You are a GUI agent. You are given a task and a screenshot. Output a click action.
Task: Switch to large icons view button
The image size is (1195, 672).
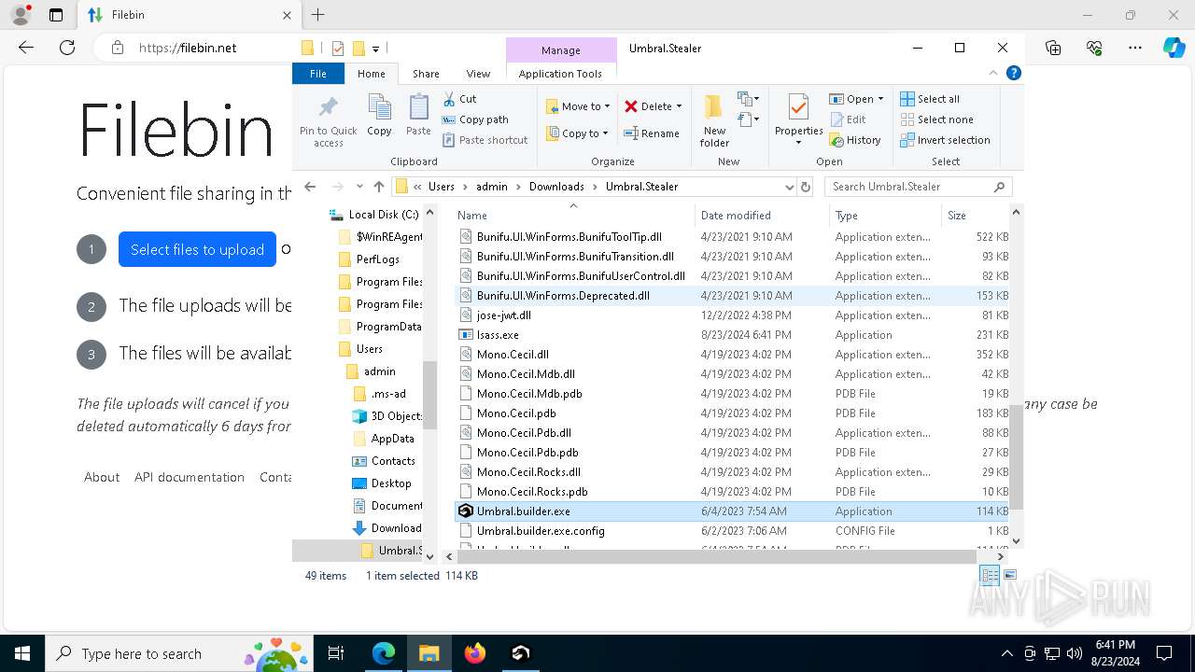1009,576
